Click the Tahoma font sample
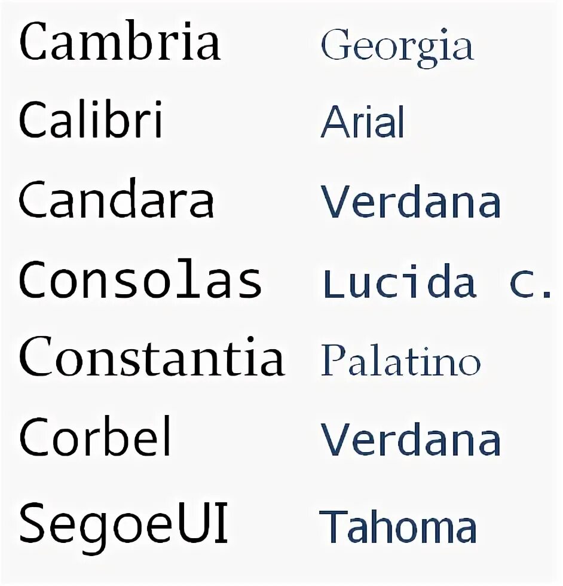The height and width of the screenshot is (586, 563). tap(398, 526)
